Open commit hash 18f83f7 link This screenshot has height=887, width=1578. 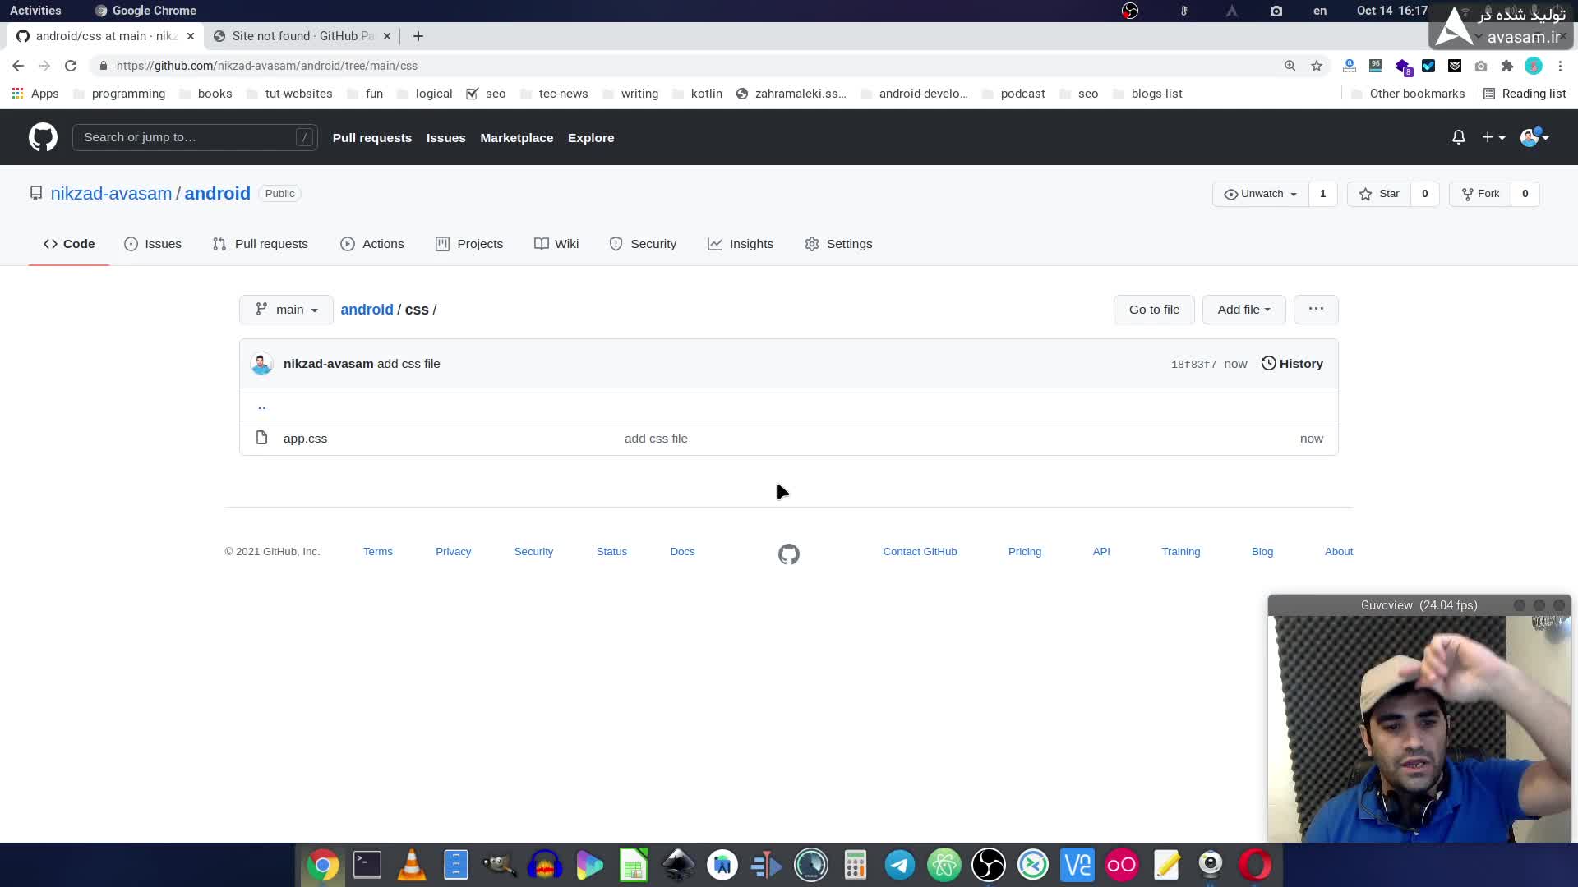[x=1193, y=365]
